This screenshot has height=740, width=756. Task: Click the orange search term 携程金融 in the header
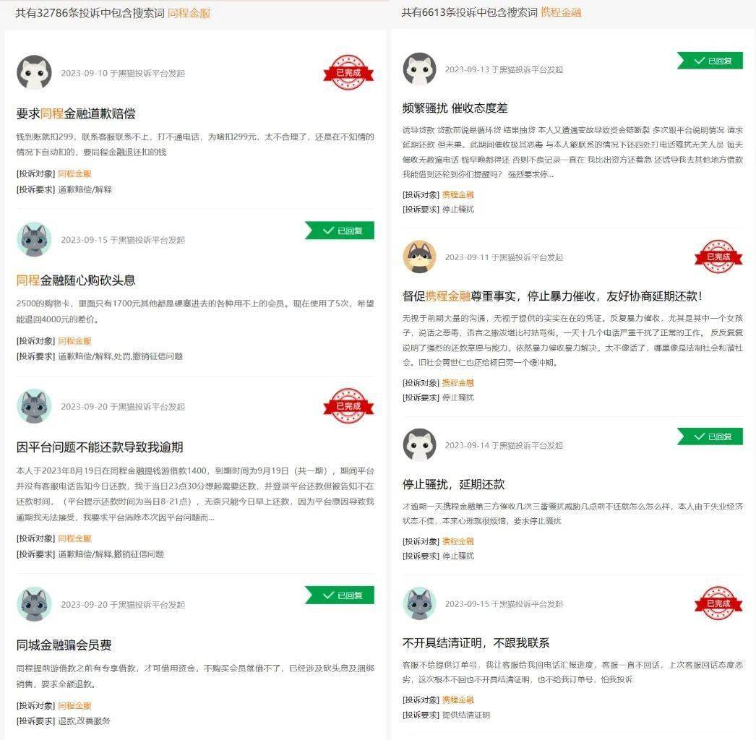pyautogui.click(x=561, y=12)
